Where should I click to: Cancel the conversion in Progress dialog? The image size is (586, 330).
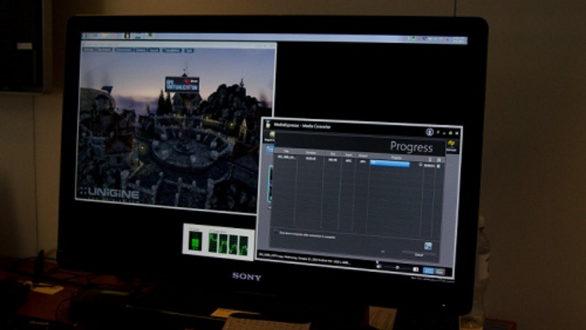point(419,254)
